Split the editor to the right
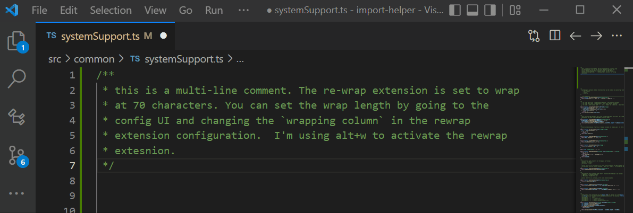The image size is (633, 213). pyautogui.click(x=555, y=35)
